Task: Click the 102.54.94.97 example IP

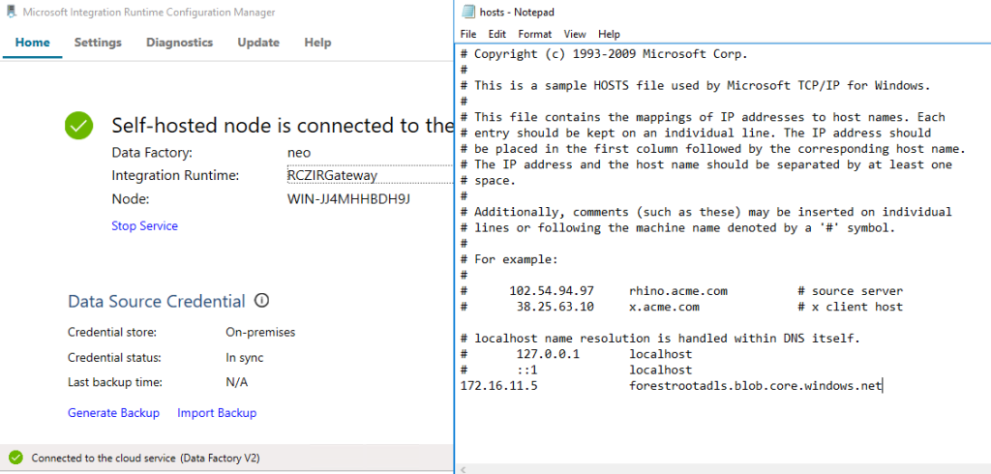Action: click(x=552, y=291)
